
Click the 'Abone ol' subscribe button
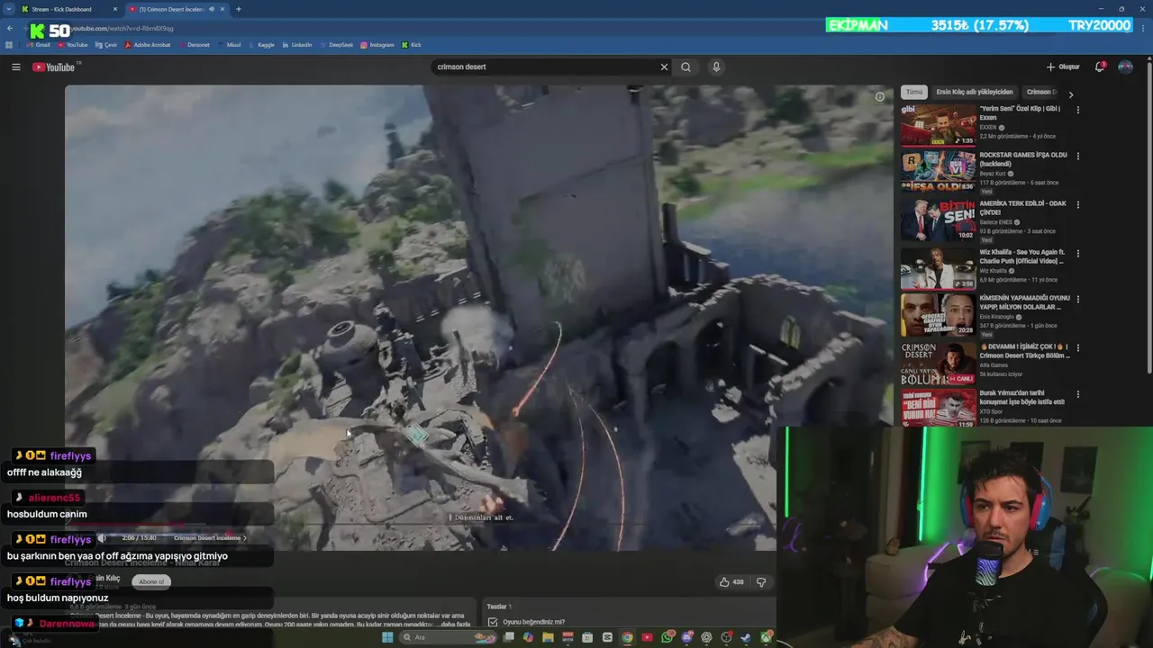point(151,581)
